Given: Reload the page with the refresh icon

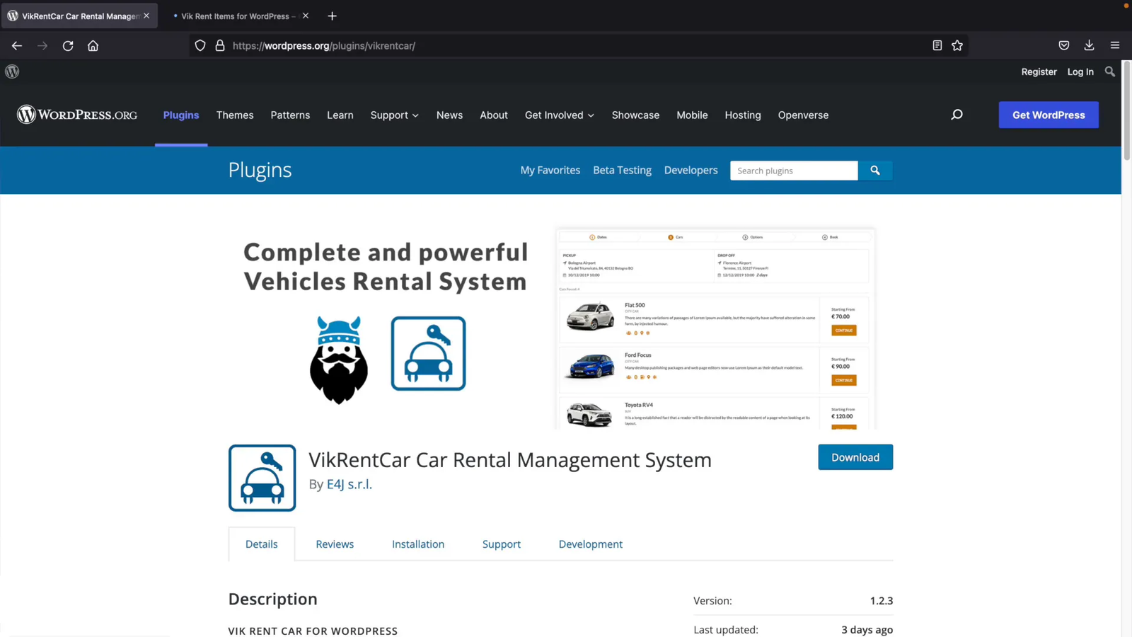Looking at the screenshot, I should [x=68, y=45].
